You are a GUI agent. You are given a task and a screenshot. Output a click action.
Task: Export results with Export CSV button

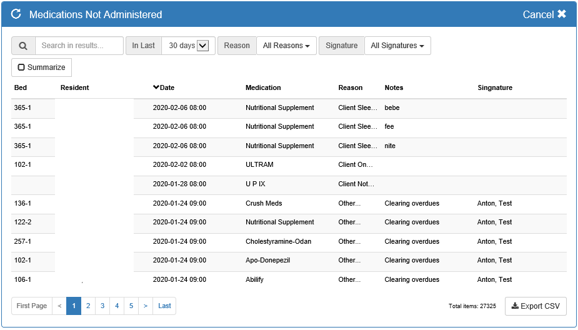[535, 306]
